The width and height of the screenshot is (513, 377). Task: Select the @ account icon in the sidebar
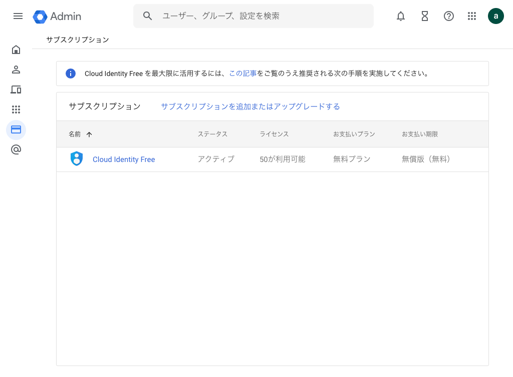point(16,149)
